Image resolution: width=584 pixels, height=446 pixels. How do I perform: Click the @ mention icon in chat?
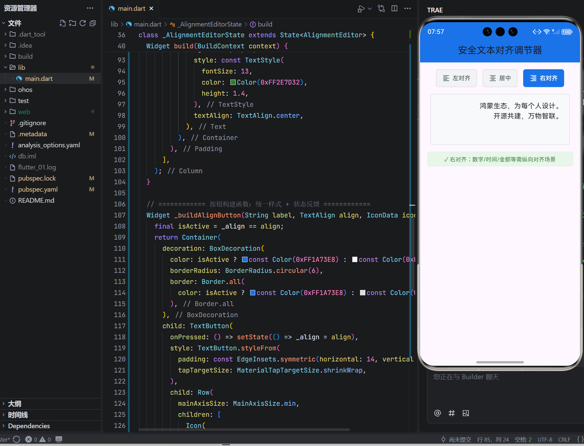437,413
